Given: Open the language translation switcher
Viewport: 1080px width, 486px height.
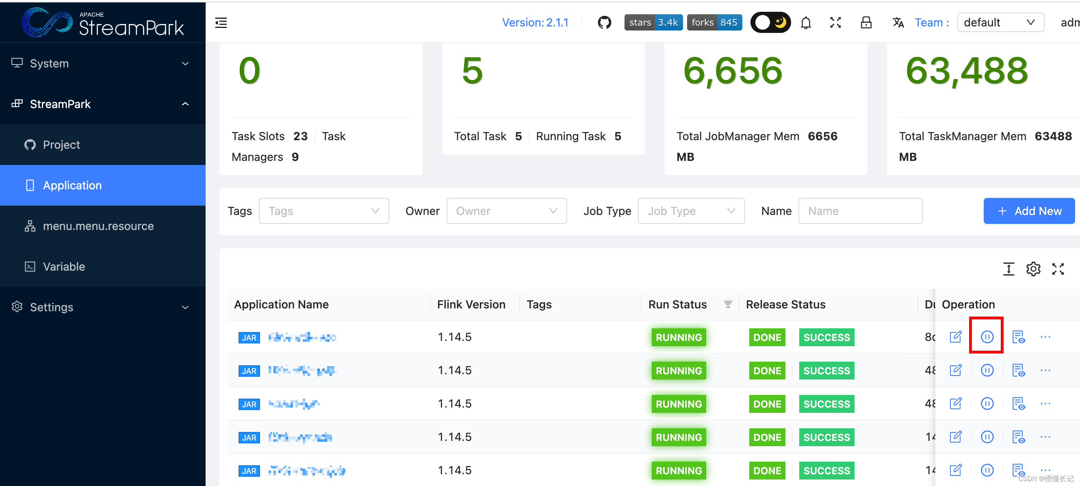Looking at the screenshot, I should [x=898, y=22].
